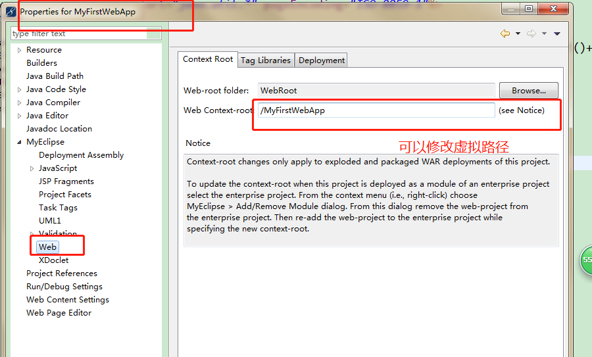
Task: Select Resource in the tree
Action: click(44, 50)
